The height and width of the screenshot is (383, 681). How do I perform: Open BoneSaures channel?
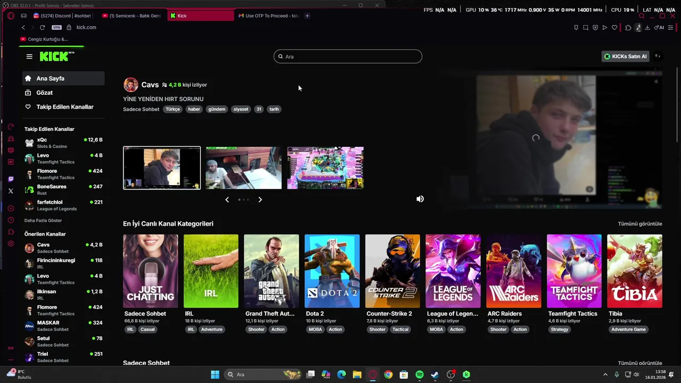(63, 190)
